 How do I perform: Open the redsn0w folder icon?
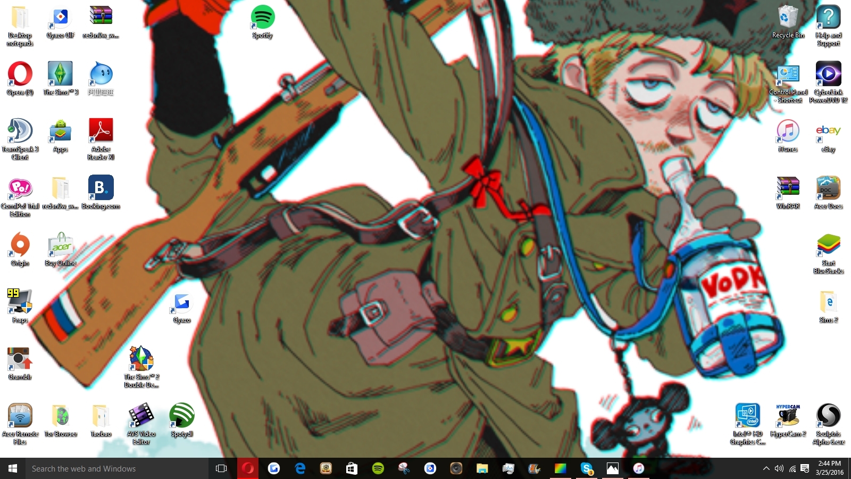[61, 192]
